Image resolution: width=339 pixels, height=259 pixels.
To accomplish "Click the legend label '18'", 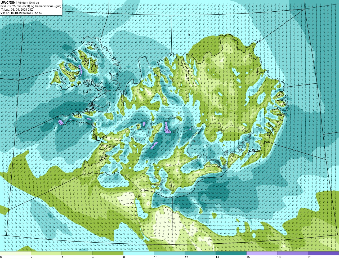I will pyautogui.click(x=279, y=257).
